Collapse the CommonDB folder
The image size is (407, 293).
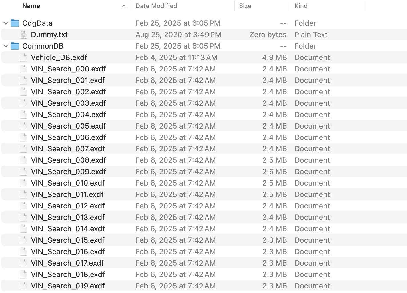coord(5,46)
